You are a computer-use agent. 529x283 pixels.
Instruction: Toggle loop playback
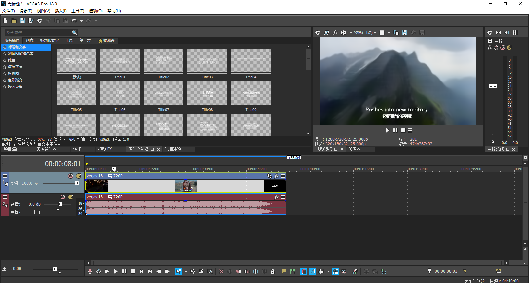(98, 271)
